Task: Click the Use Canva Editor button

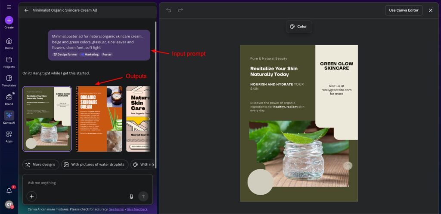Action: [x=404, y=10]
